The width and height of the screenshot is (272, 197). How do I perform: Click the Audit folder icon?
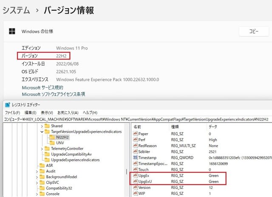(x=42, y=171)
